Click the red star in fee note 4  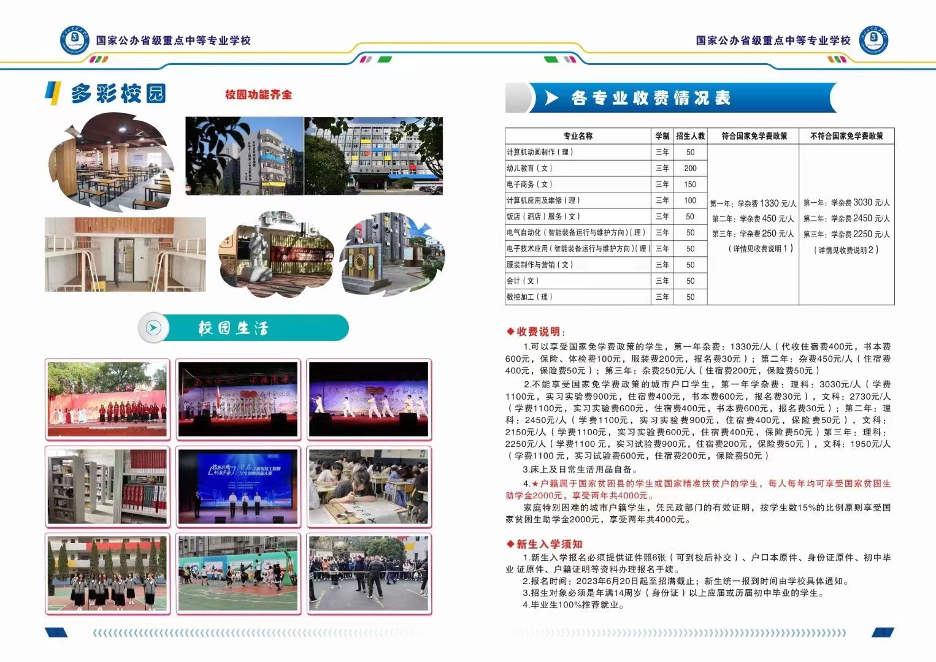click(534, 484)
